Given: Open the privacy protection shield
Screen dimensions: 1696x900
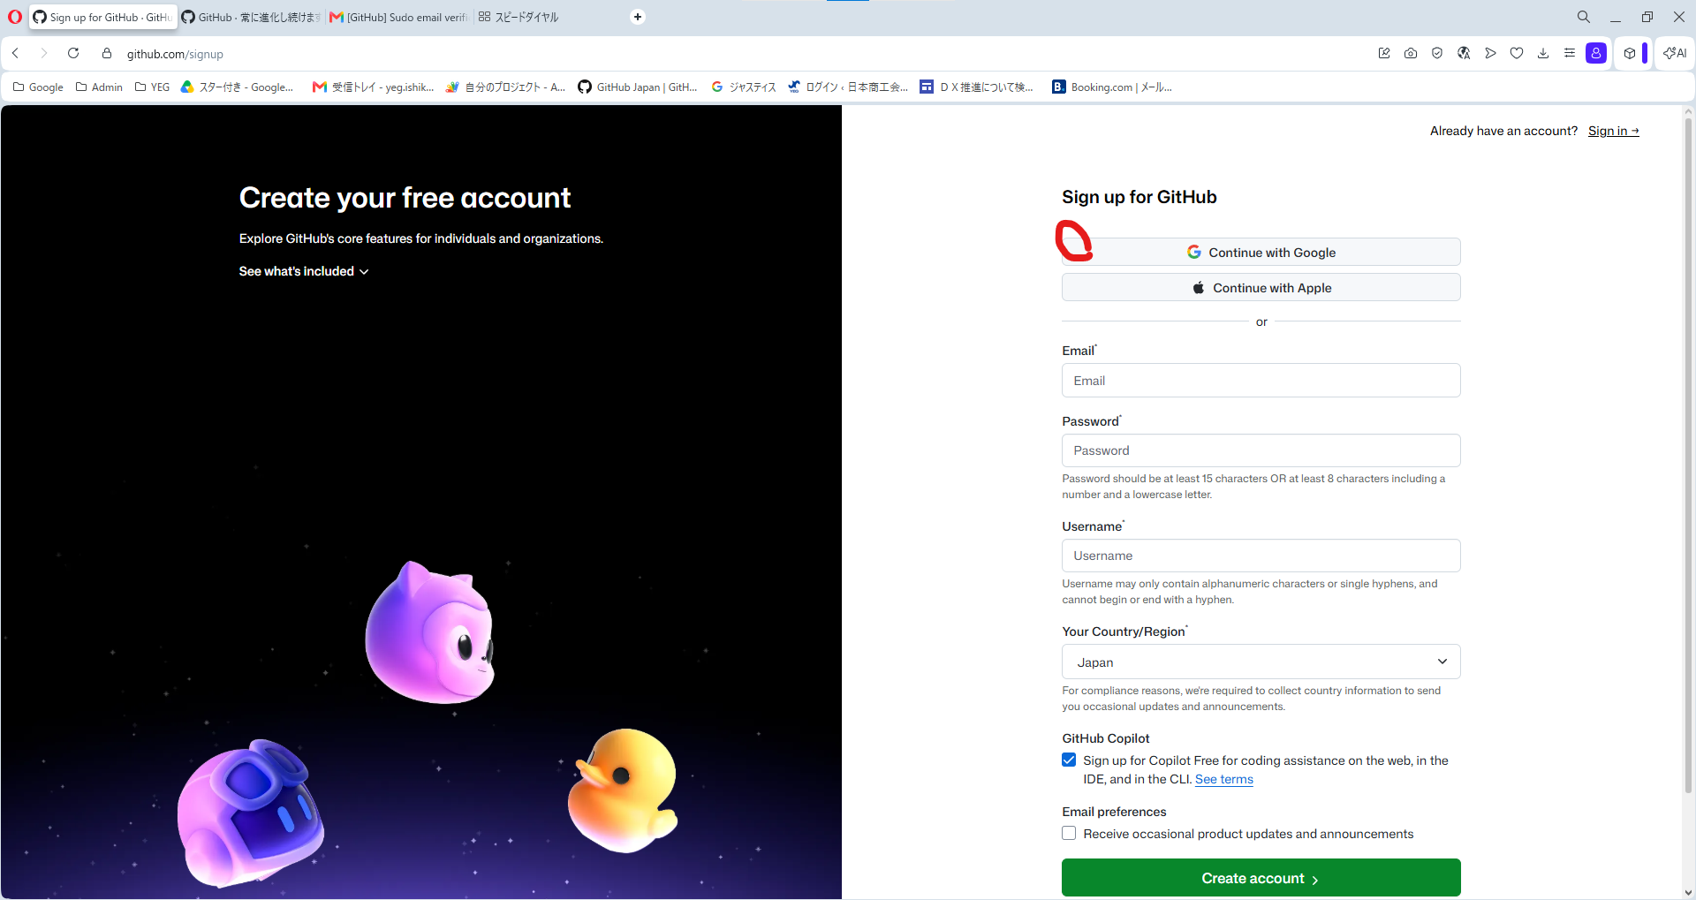Looking at the screenshot, I should (1437, 53).
